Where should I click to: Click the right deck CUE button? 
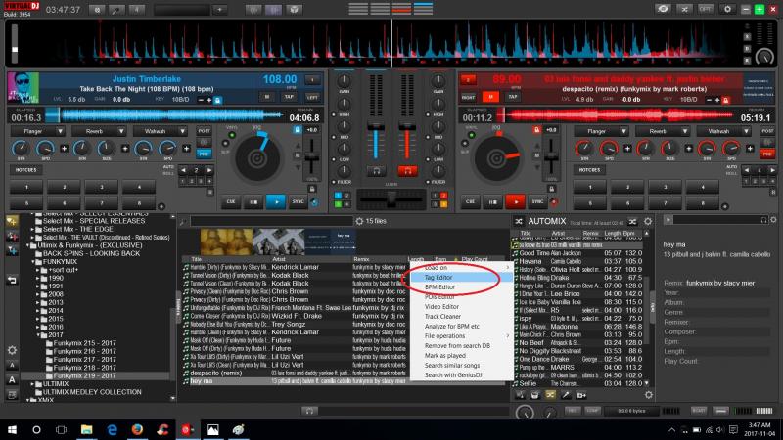point(471,202)
